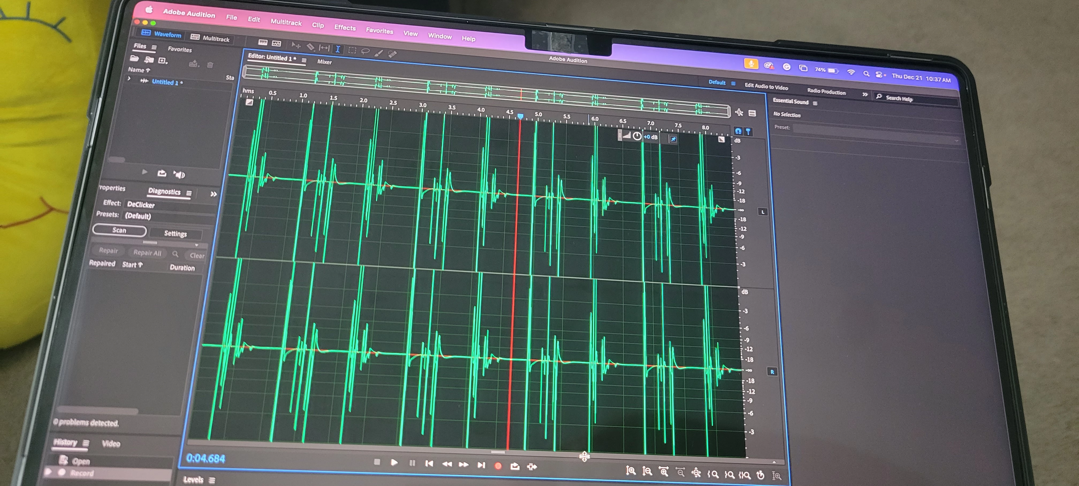Toggle right channel R enable button
Screen dimensions: 1079x486
pos(772,372)
